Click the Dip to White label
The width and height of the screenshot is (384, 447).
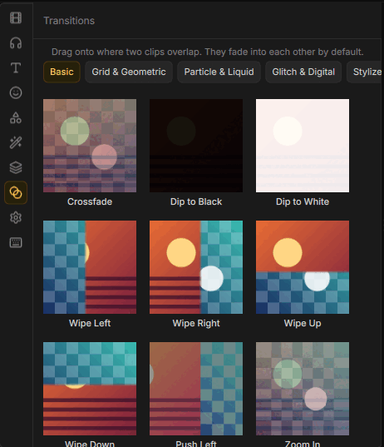pos(303,201)
